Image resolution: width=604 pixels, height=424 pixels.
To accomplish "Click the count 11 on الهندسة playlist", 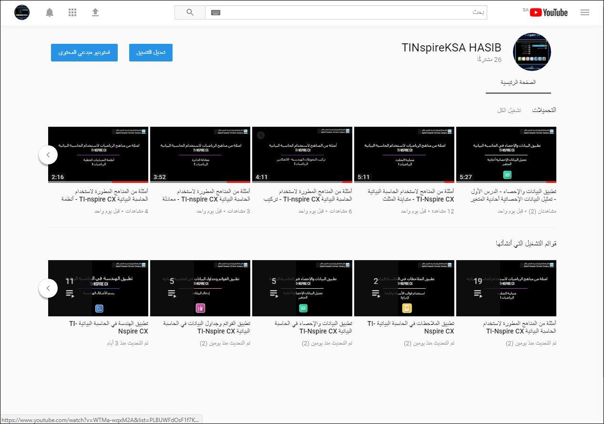I will pos(70,281).
